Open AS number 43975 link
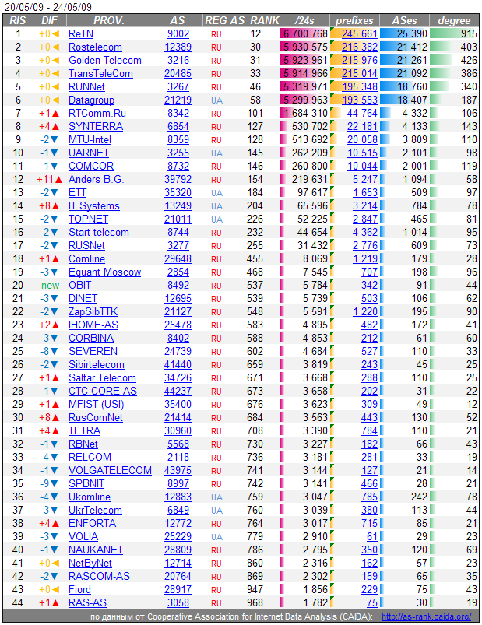 (x=178, y=470)
